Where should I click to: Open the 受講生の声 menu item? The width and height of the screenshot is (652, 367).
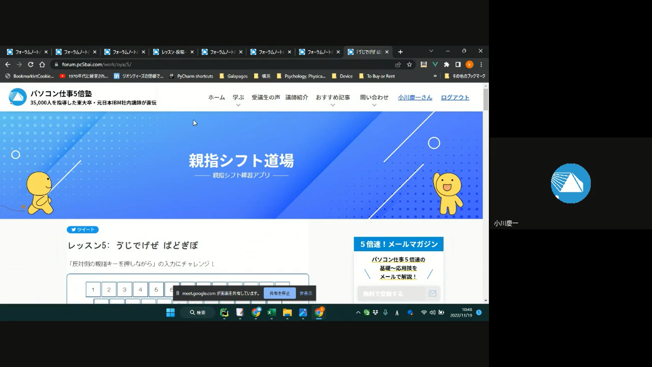coord(266,98)
